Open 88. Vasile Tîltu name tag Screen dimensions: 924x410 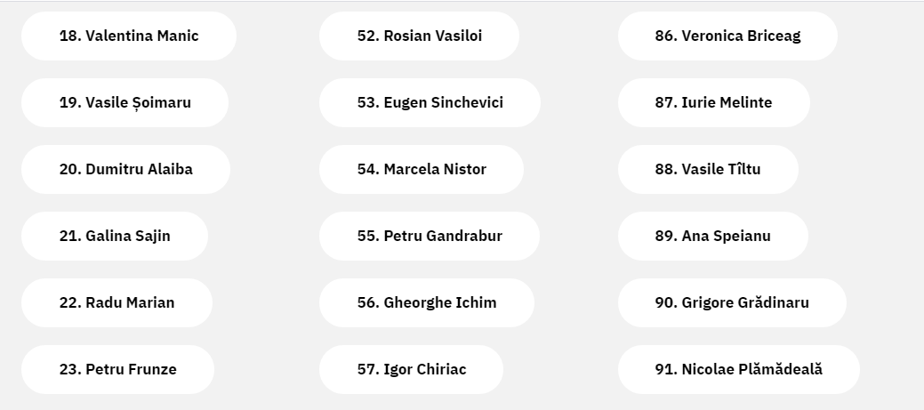[708, 169]
